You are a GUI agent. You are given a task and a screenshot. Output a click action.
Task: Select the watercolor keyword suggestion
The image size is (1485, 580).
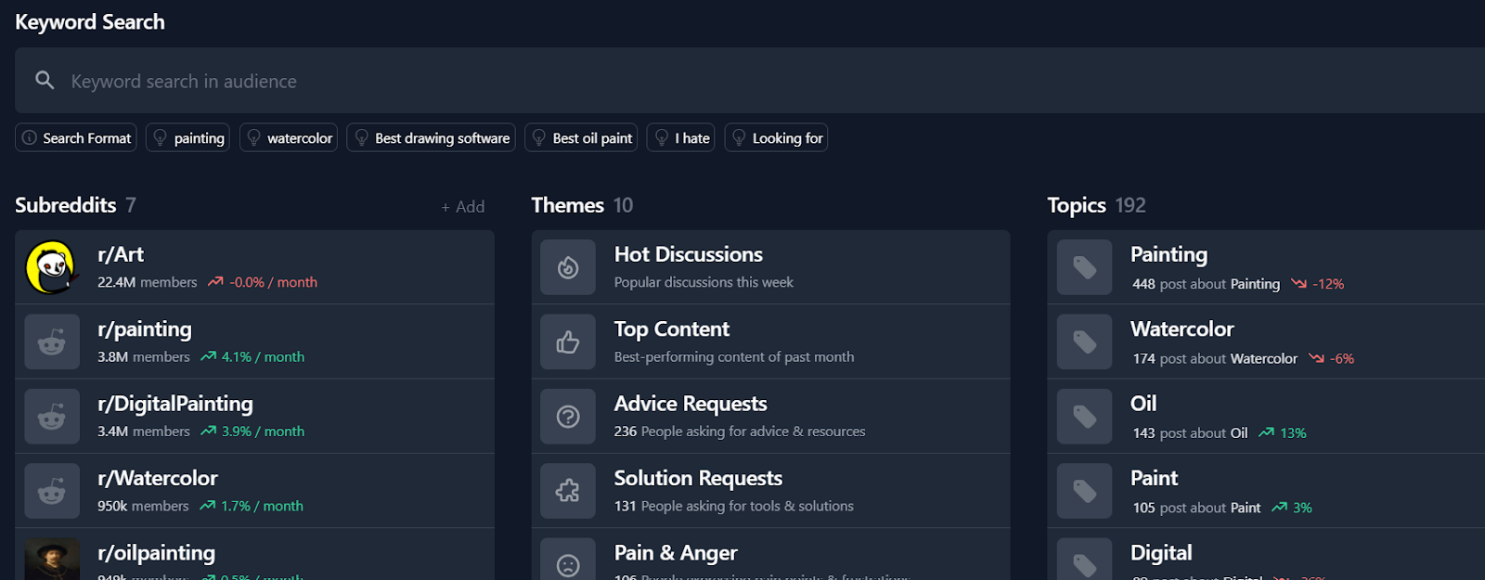point(289,137)
